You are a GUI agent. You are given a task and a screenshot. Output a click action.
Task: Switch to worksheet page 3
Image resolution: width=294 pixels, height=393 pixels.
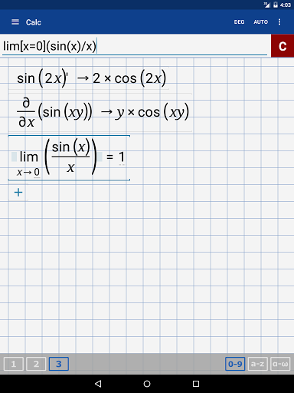point(59,364)
